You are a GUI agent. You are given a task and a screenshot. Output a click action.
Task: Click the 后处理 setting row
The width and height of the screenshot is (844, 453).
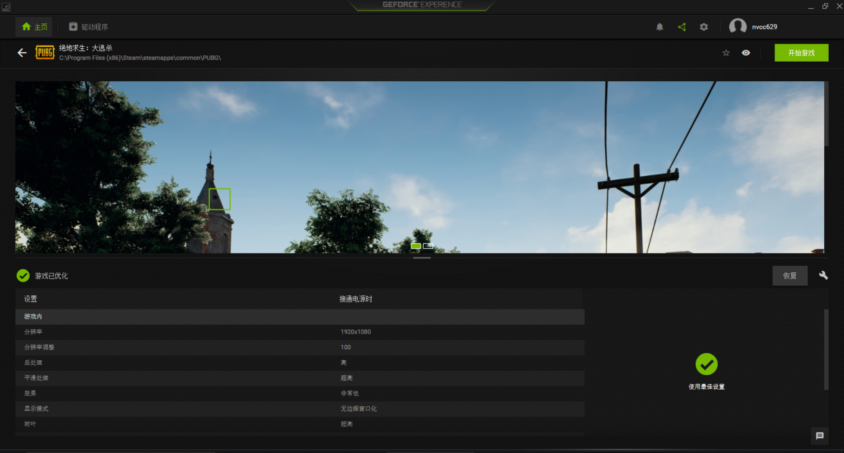click(x=300, y=363)
